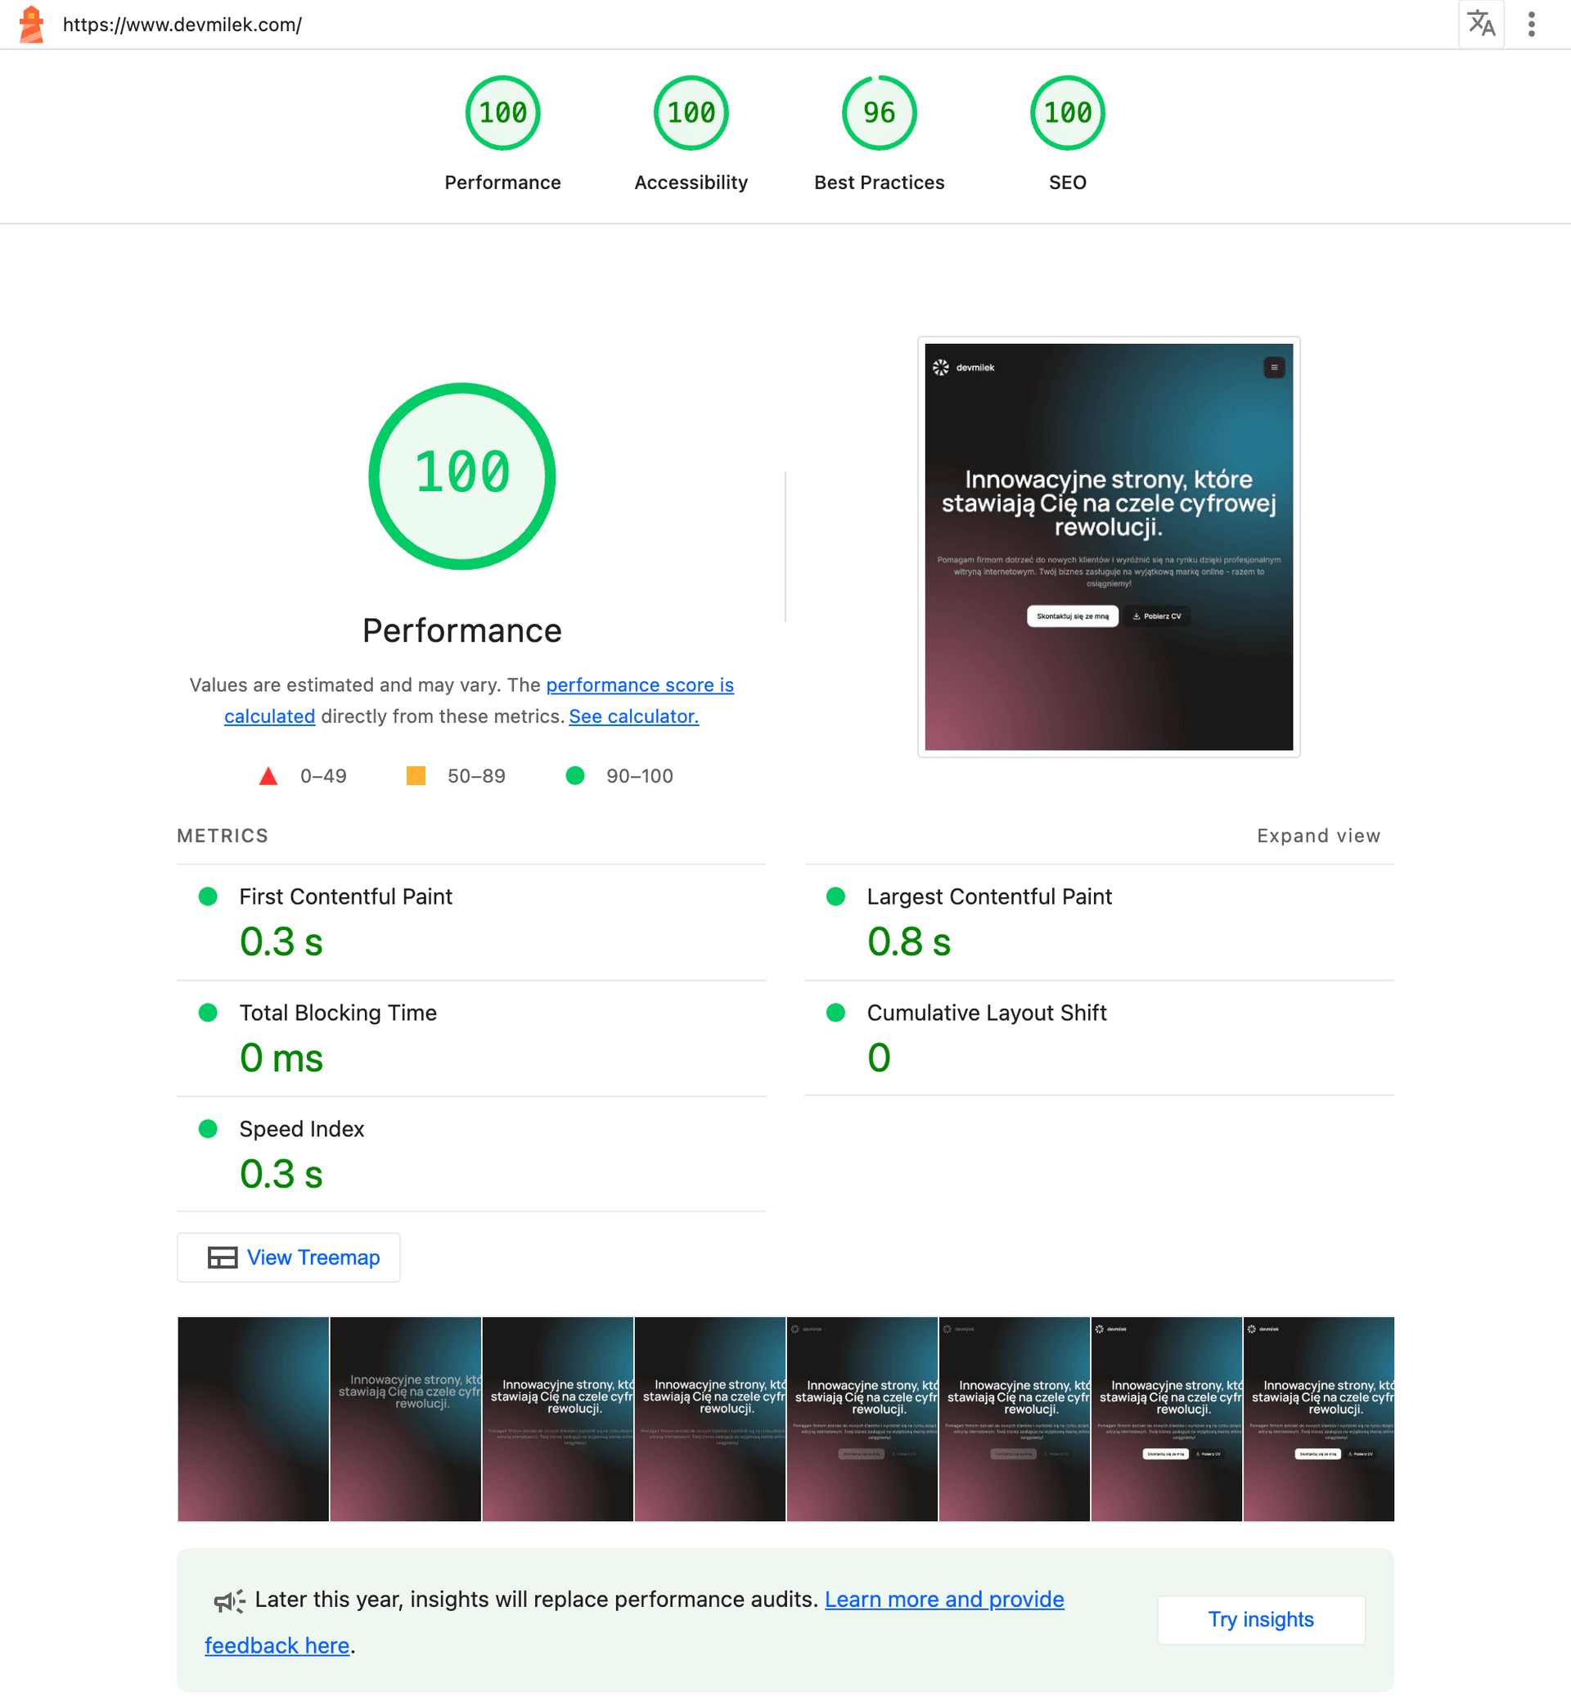Expand the Cumulative Layout Shift metric
The image size is (1571, 1697).
986,1013
